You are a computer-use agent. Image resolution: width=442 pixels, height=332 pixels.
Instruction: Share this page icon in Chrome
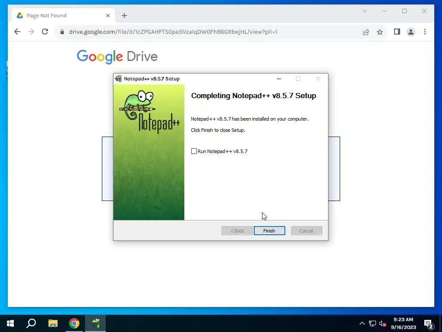click(x=366, y=32)
